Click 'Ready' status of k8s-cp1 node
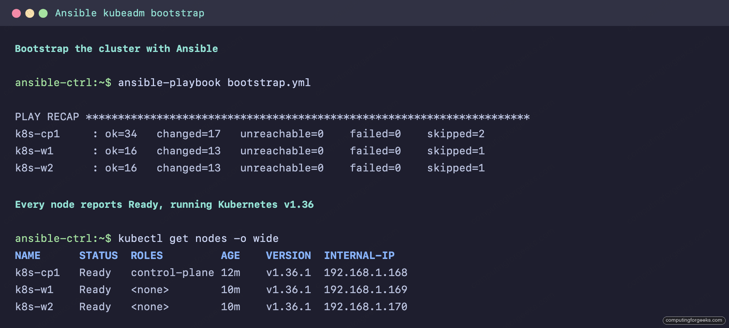The image size is (729, 328). pos(95,273)
